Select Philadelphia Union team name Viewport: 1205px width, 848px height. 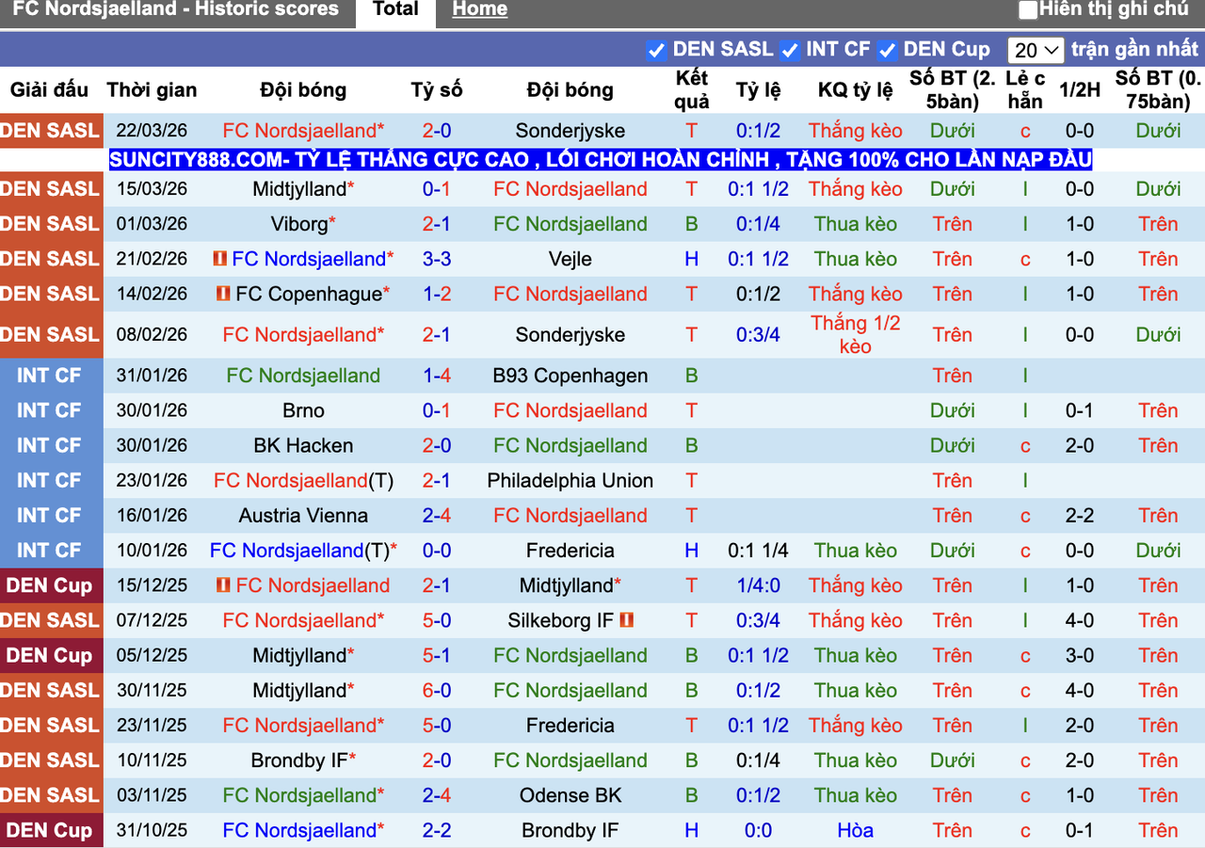(570, 480)
